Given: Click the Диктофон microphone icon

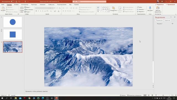Looking at the screenshot, I should 150,8.
